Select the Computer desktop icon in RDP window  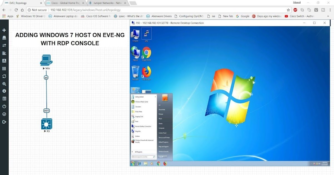pyautogui.click(x=135, y=35)
